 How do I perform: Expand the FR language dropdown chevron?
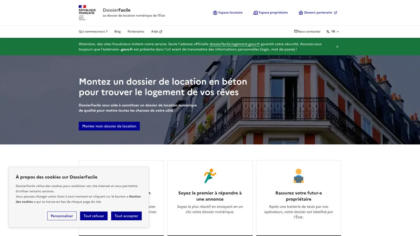[337, 31]
